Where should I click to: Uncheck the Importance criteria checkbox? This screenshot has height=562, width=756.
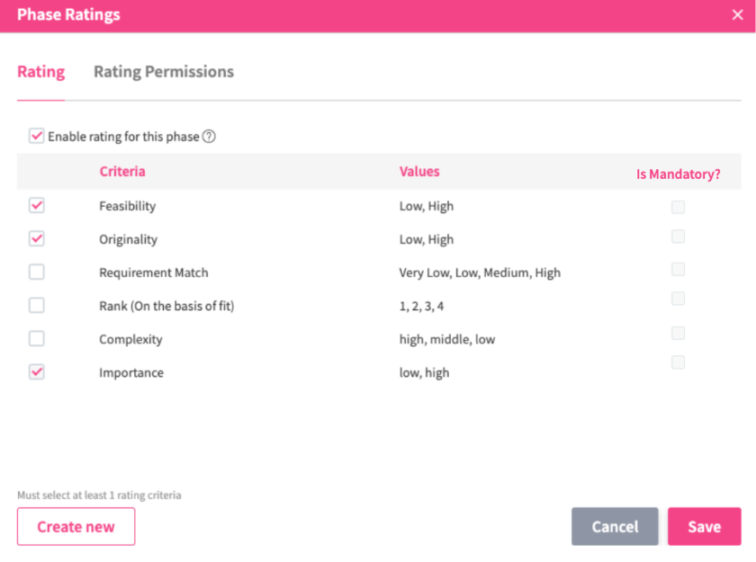tap(37, 372)
